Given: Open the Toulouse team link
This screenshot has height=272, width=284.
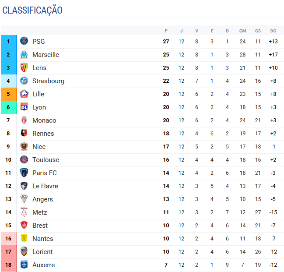Looking at the screenshot, I should 46,160.
